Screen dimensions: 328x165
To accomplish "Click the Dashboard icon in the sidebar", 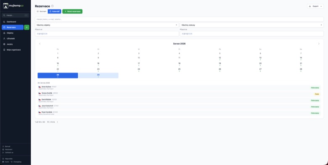I will [x=4, y=22].
